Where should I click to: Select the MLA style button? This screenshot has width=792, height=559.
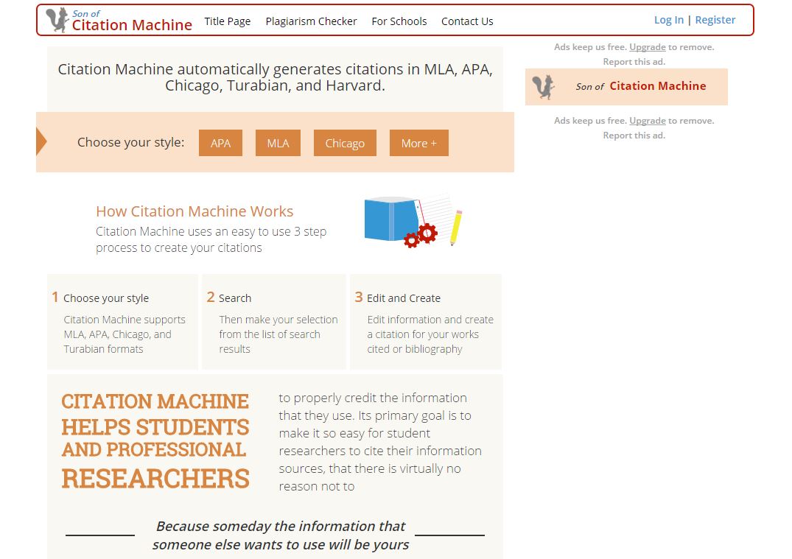click(x=278, y=143)
